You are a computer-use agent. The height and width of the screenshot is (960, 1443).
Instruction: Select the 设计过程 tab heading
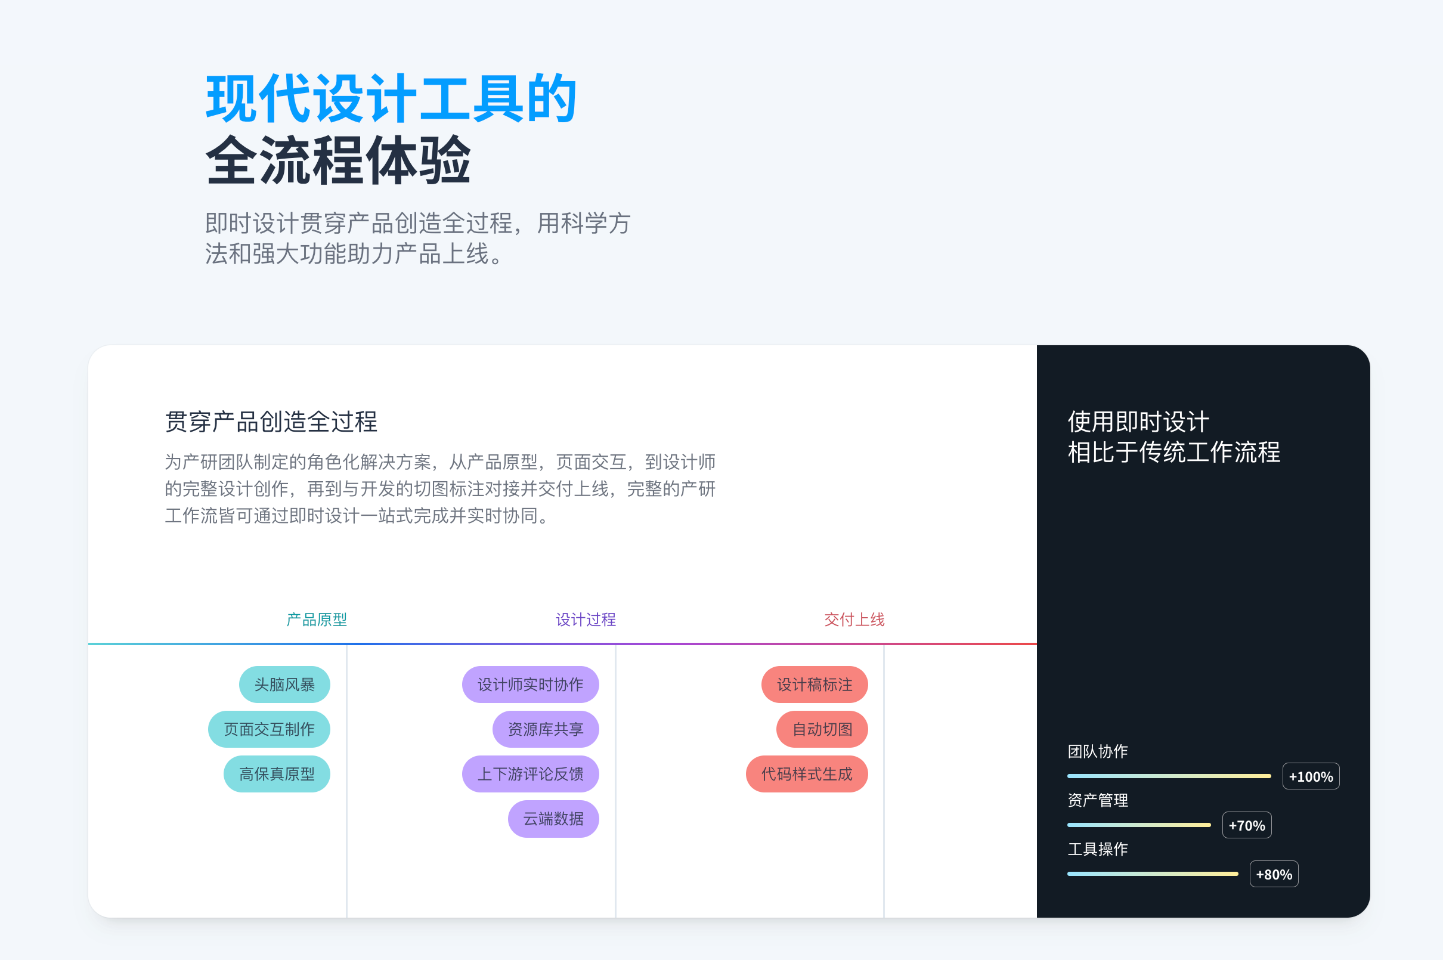click(x=586, y=620)
